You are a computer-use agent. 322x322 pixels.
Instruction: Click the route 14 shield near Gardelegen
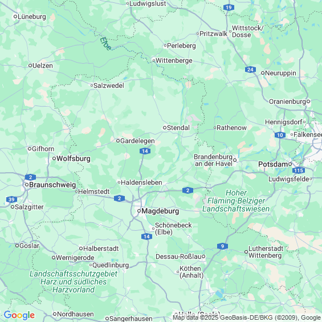coord(145,151)
